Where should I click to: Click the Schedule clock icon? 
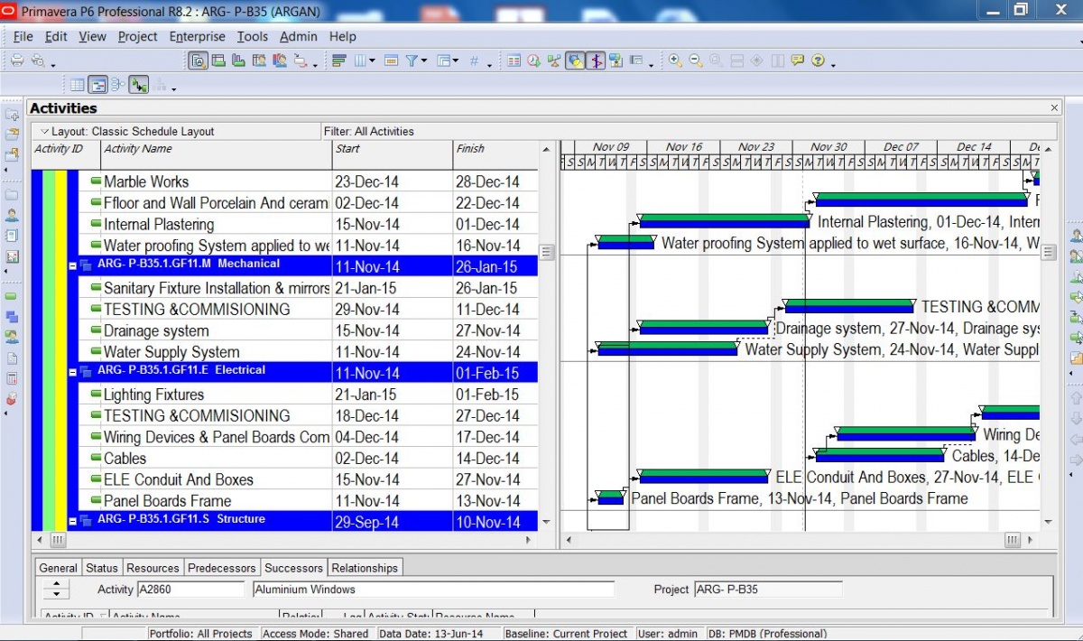click(x=533, y=60)
